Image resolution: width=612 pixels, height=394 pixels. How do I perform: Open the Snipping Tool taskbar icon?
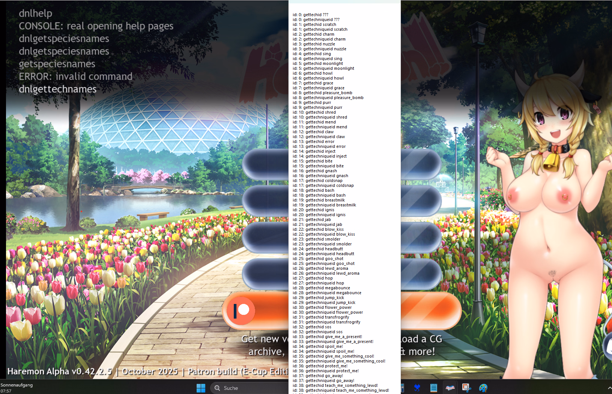pyautogui.click(x=466, y=388)
